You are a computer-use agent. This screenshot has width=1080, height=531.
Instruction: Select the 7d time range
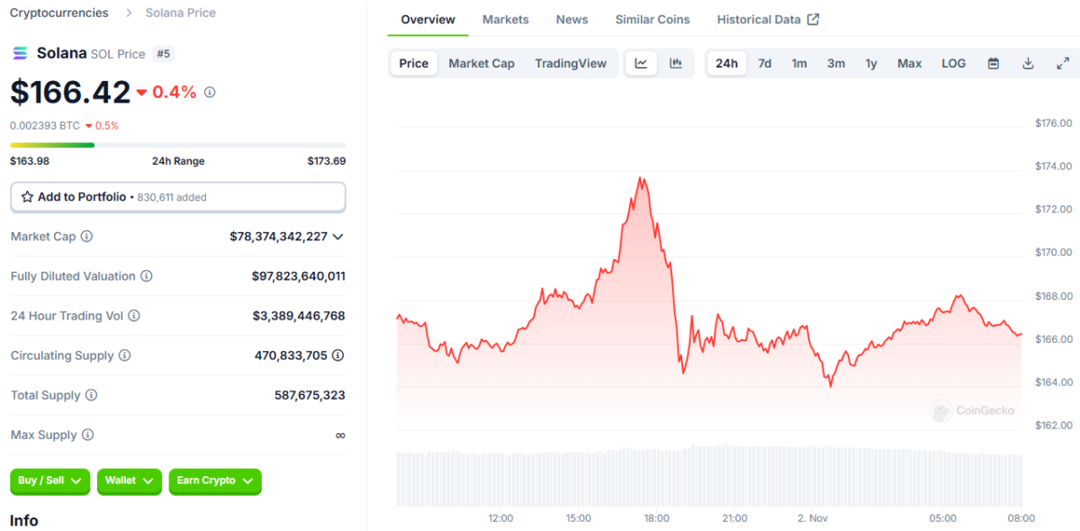(x=764, y=63)
